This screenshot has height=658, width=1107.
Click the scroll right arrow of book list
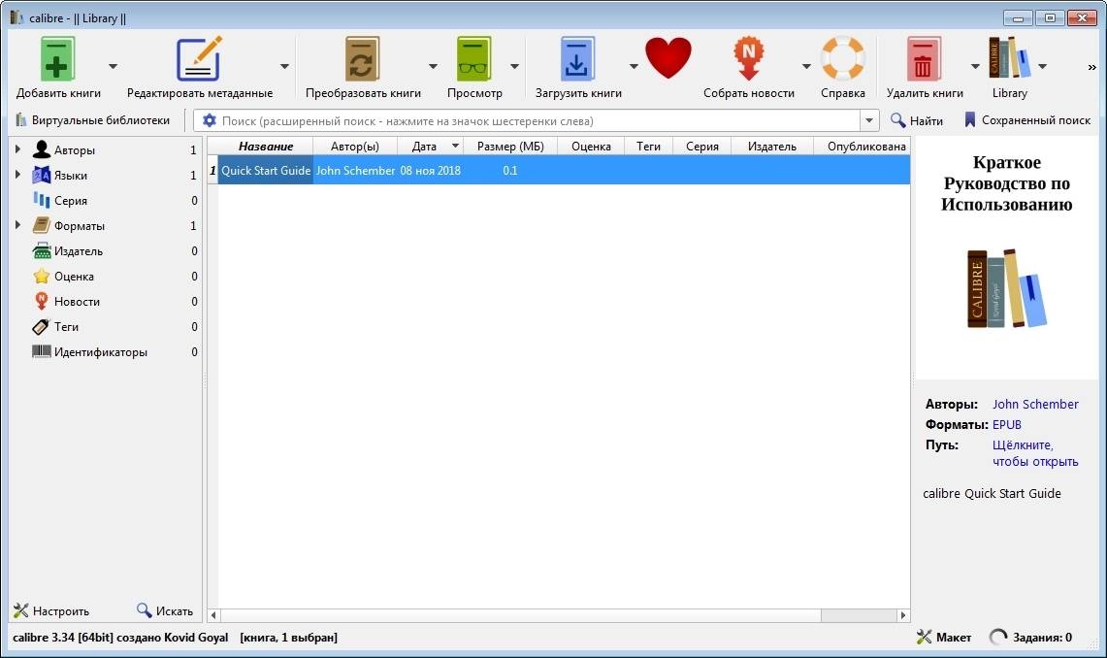click(x=903, y=615)
